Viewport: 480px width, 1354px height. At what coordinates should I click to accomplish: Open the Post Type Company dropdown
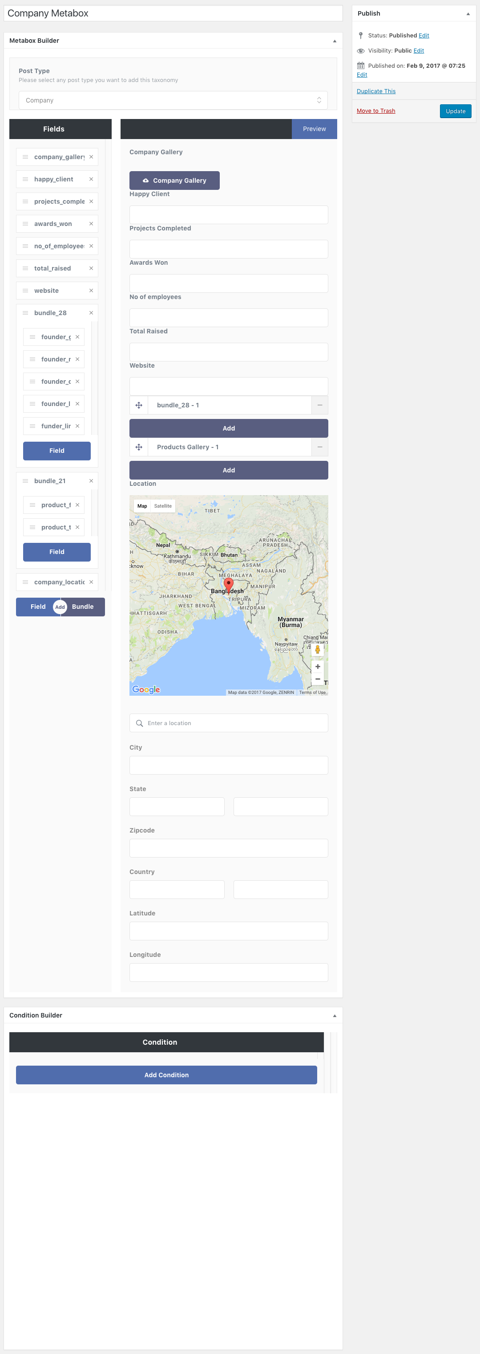pos(173,100)
